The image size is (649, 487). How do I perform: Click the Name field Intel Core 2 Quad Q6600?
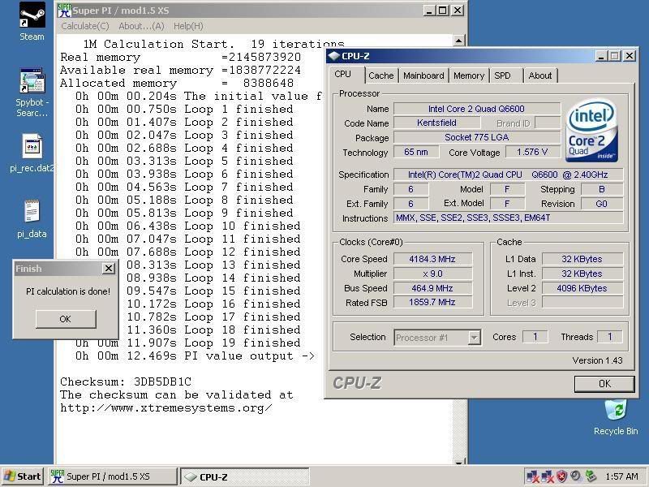476,109
